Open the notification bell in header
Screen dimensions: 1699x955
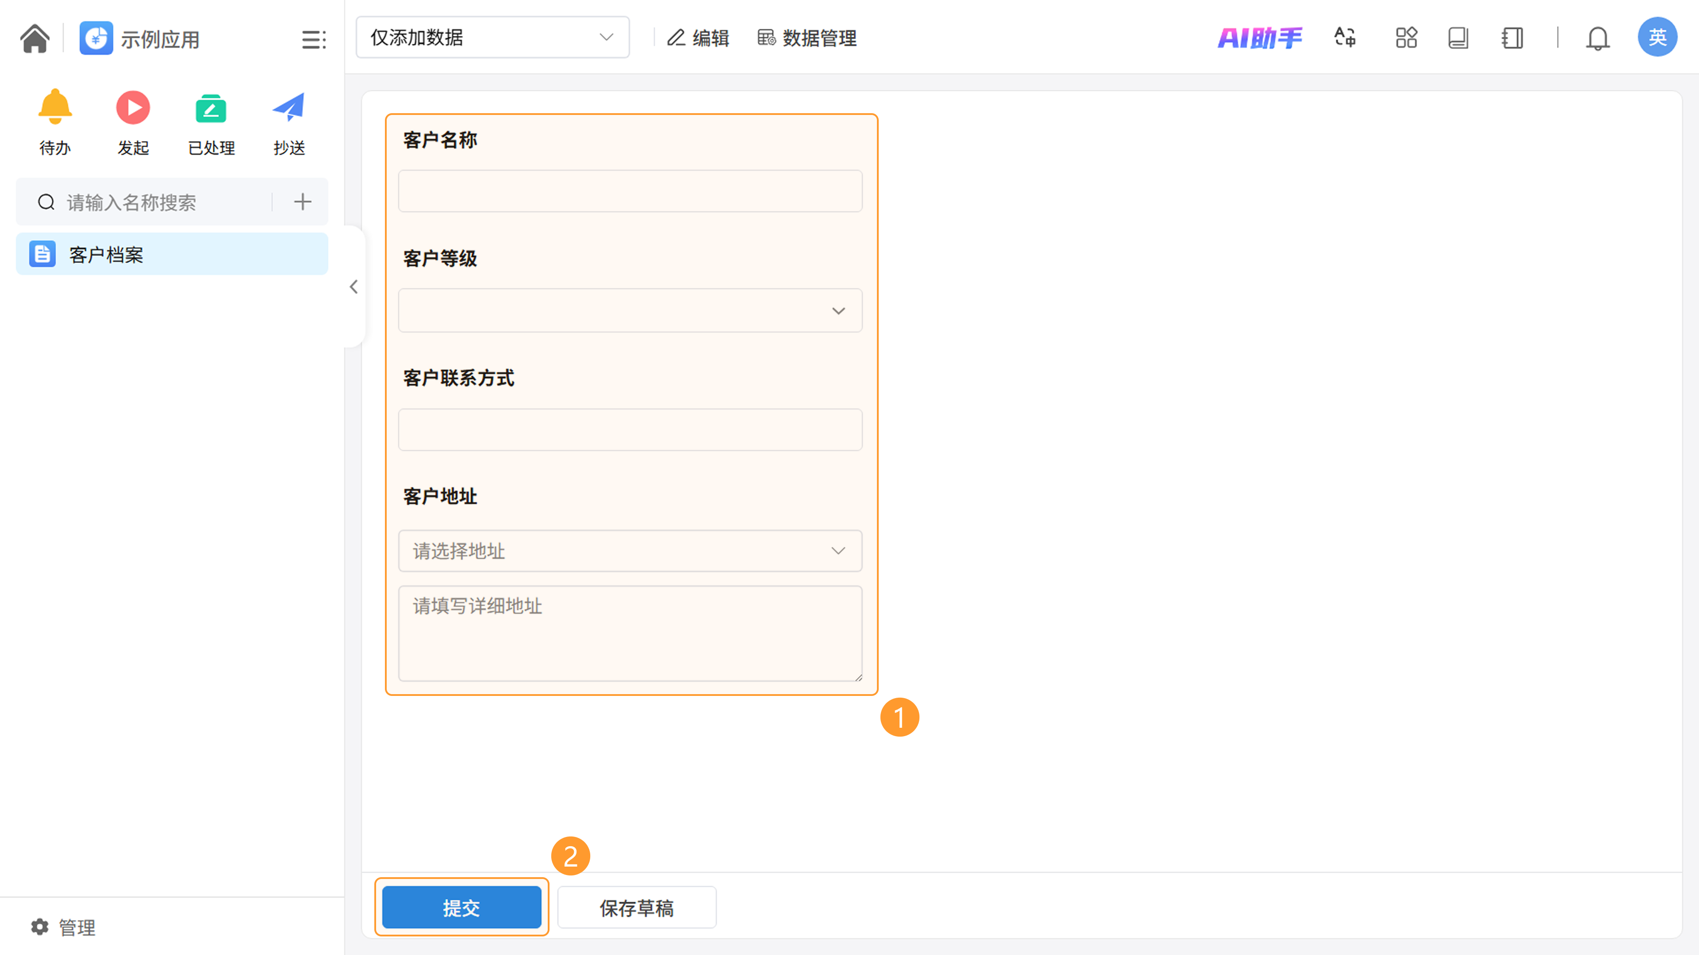tap(1597, 38)
